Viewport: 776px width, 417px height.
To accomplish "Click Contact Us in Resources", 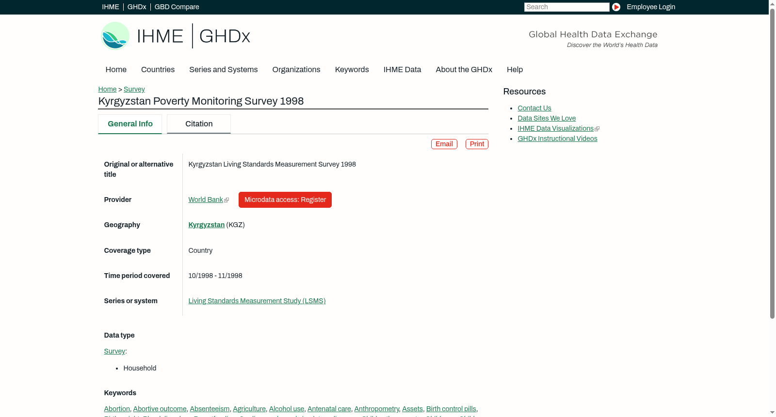I will [x=534, y=108].
